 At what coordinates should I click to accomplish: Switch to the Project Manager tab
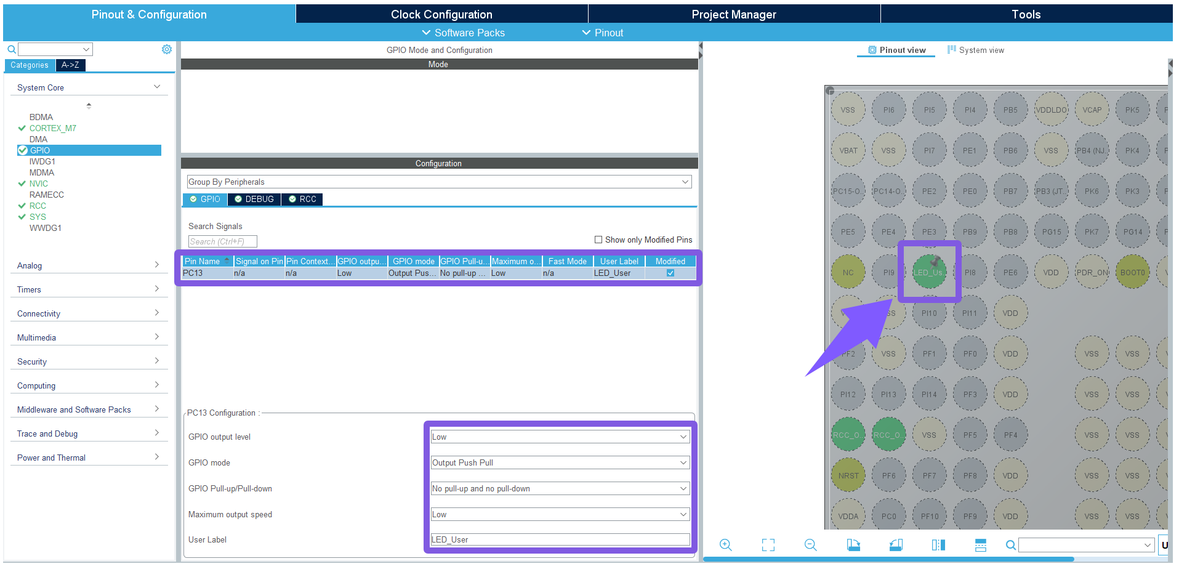(x=734, y=14)
